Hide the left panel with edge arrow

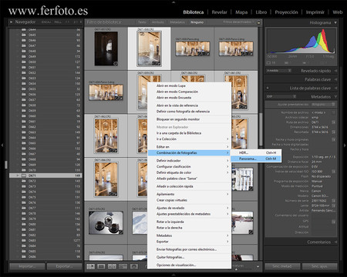(x=2, y=145)
